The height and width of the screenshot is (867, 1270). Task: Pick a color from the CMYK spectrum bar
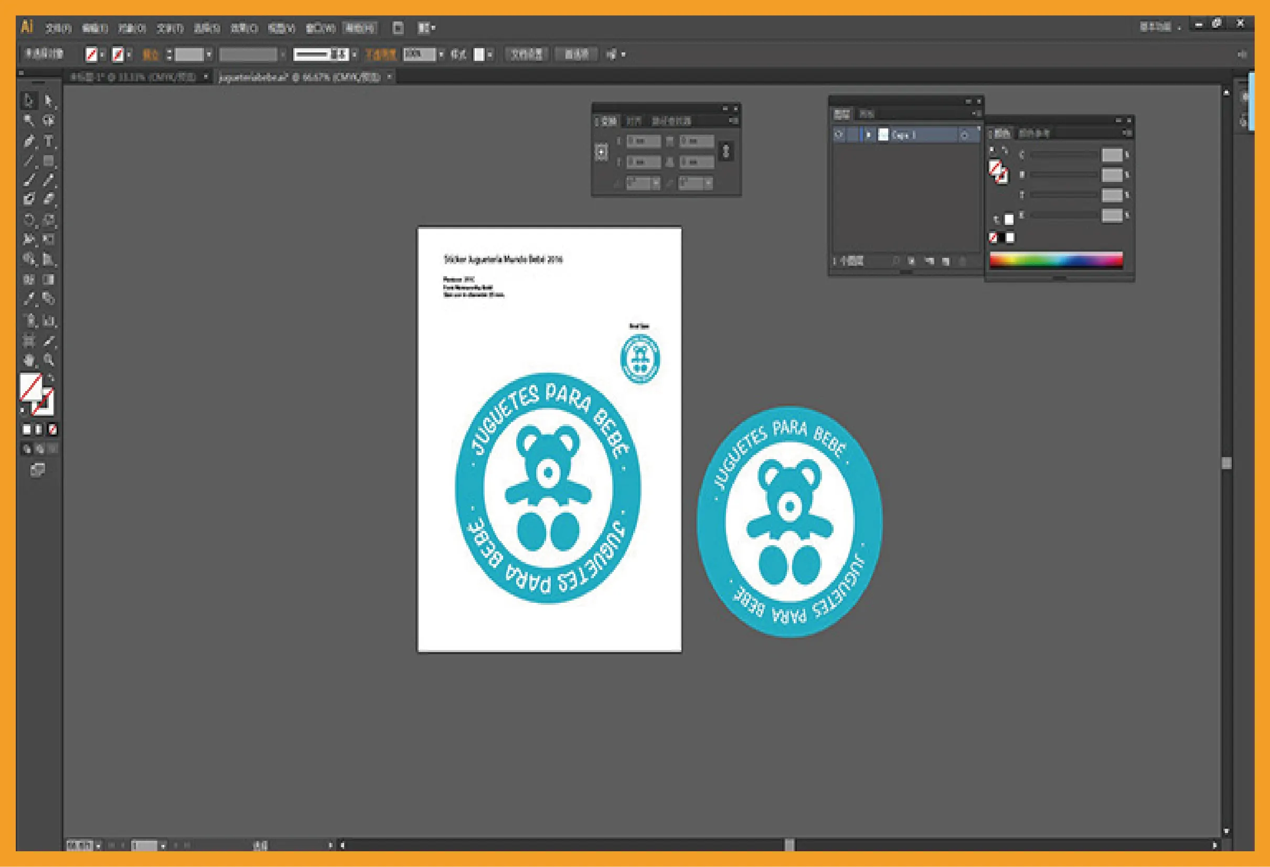(x=1056, y=261)
